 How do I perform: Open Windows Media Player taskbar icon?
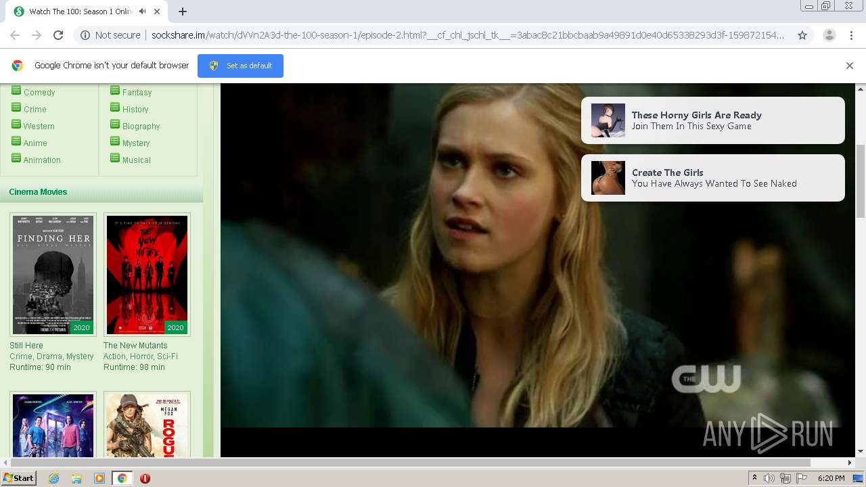pyautogui.click(x=99, y=478)
